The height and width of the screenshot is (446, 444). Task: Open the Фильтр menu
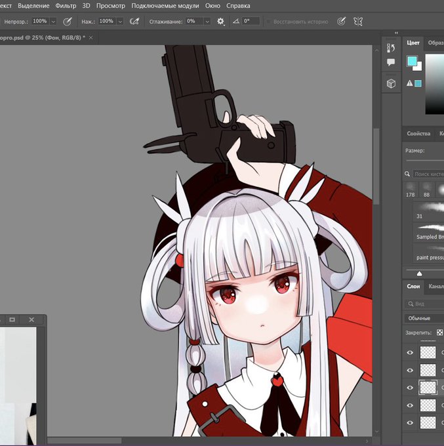click(66, 6)
